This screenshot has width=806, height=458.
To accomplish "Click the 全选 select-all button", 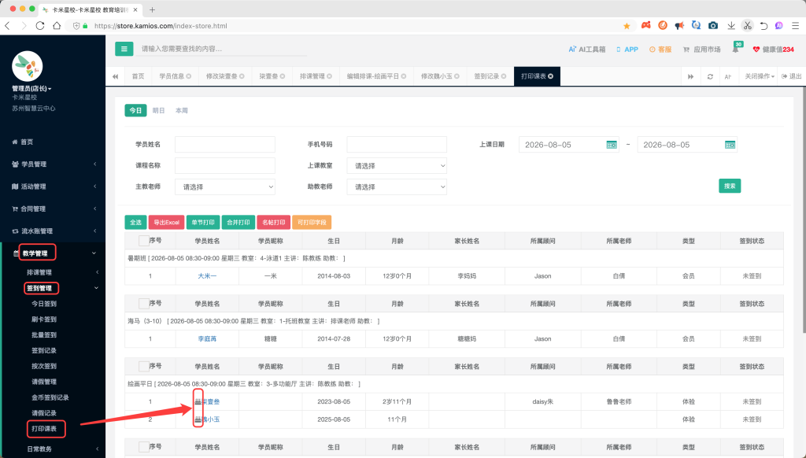I will point(135,222).
